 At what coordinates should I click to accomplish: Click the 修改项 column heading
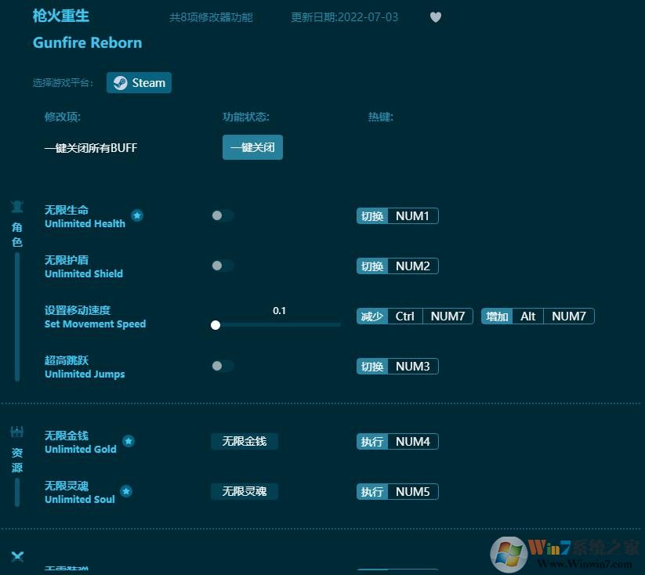tap(63, 118)
